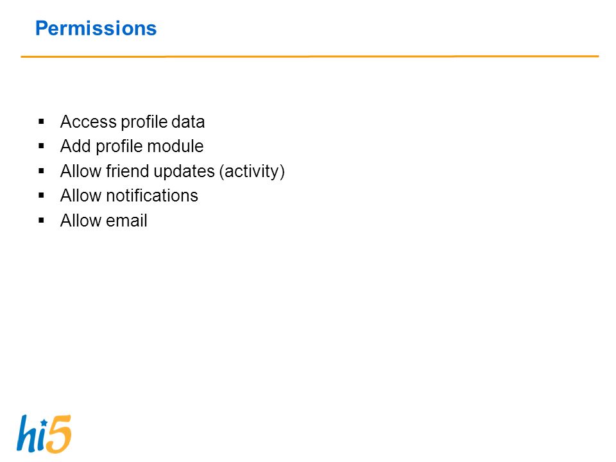Click bullet marker before Allow email

point(41,220)
